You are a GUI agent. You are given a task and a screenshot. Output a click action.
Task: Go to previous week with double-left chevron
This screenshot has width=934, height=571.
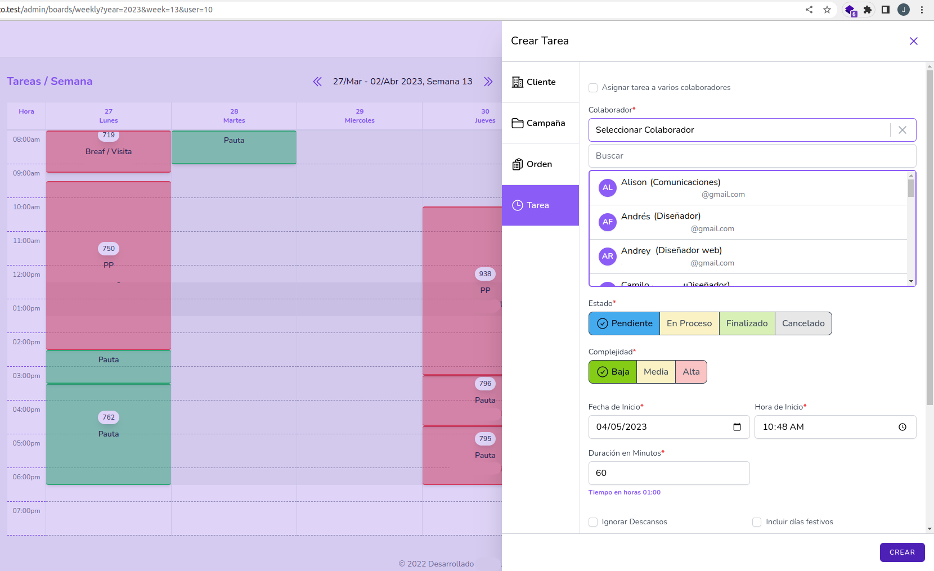[317, 82]
